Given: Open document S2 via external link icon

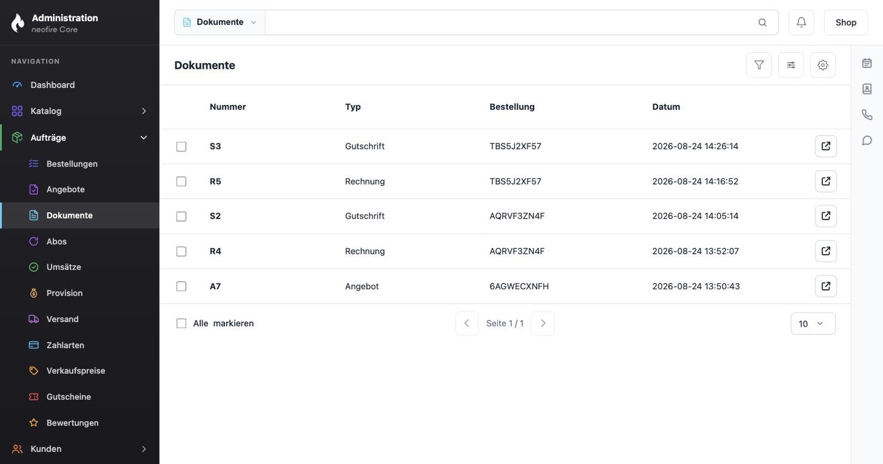Looking at the screenshot, I should coord(826,216).
